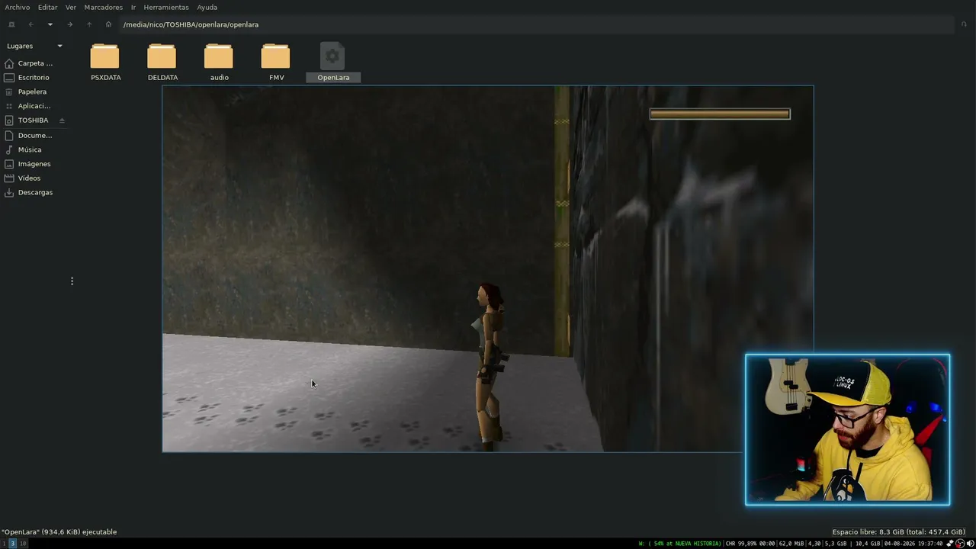
Task: Go back with the left arrow
Action: point(31,24)
